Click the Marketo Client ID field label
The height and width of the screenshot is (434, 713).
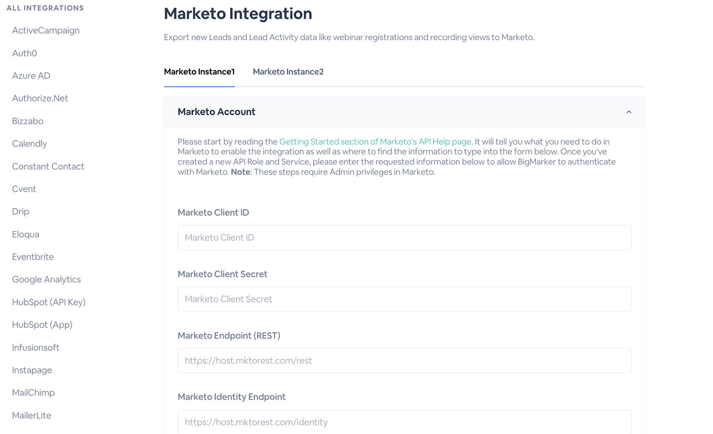pyautogui.click(x=213, y=213)
